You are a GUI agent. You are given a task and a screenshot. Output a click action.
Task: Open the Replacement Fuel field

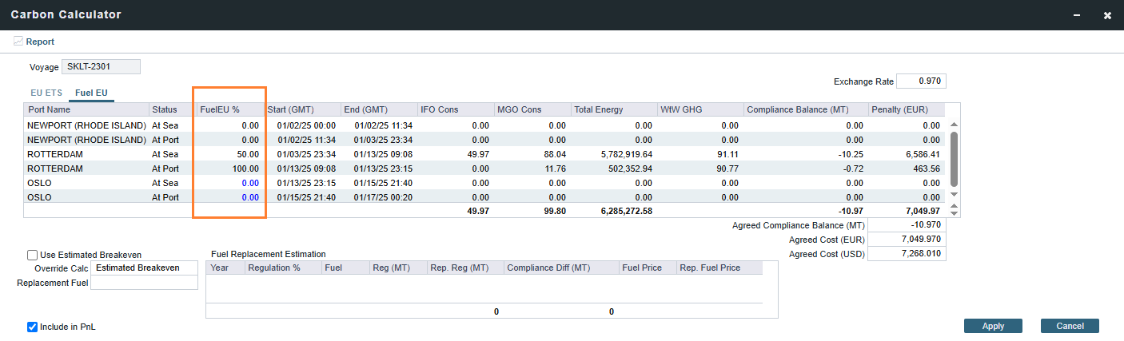point(144,283)
